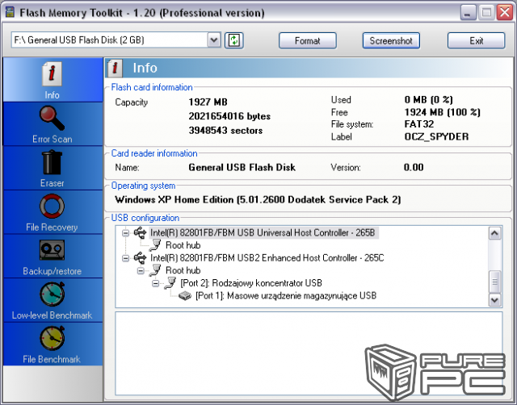The image size is (517, 405).
Task: Click the empty details text box
Action: [309, 353]
